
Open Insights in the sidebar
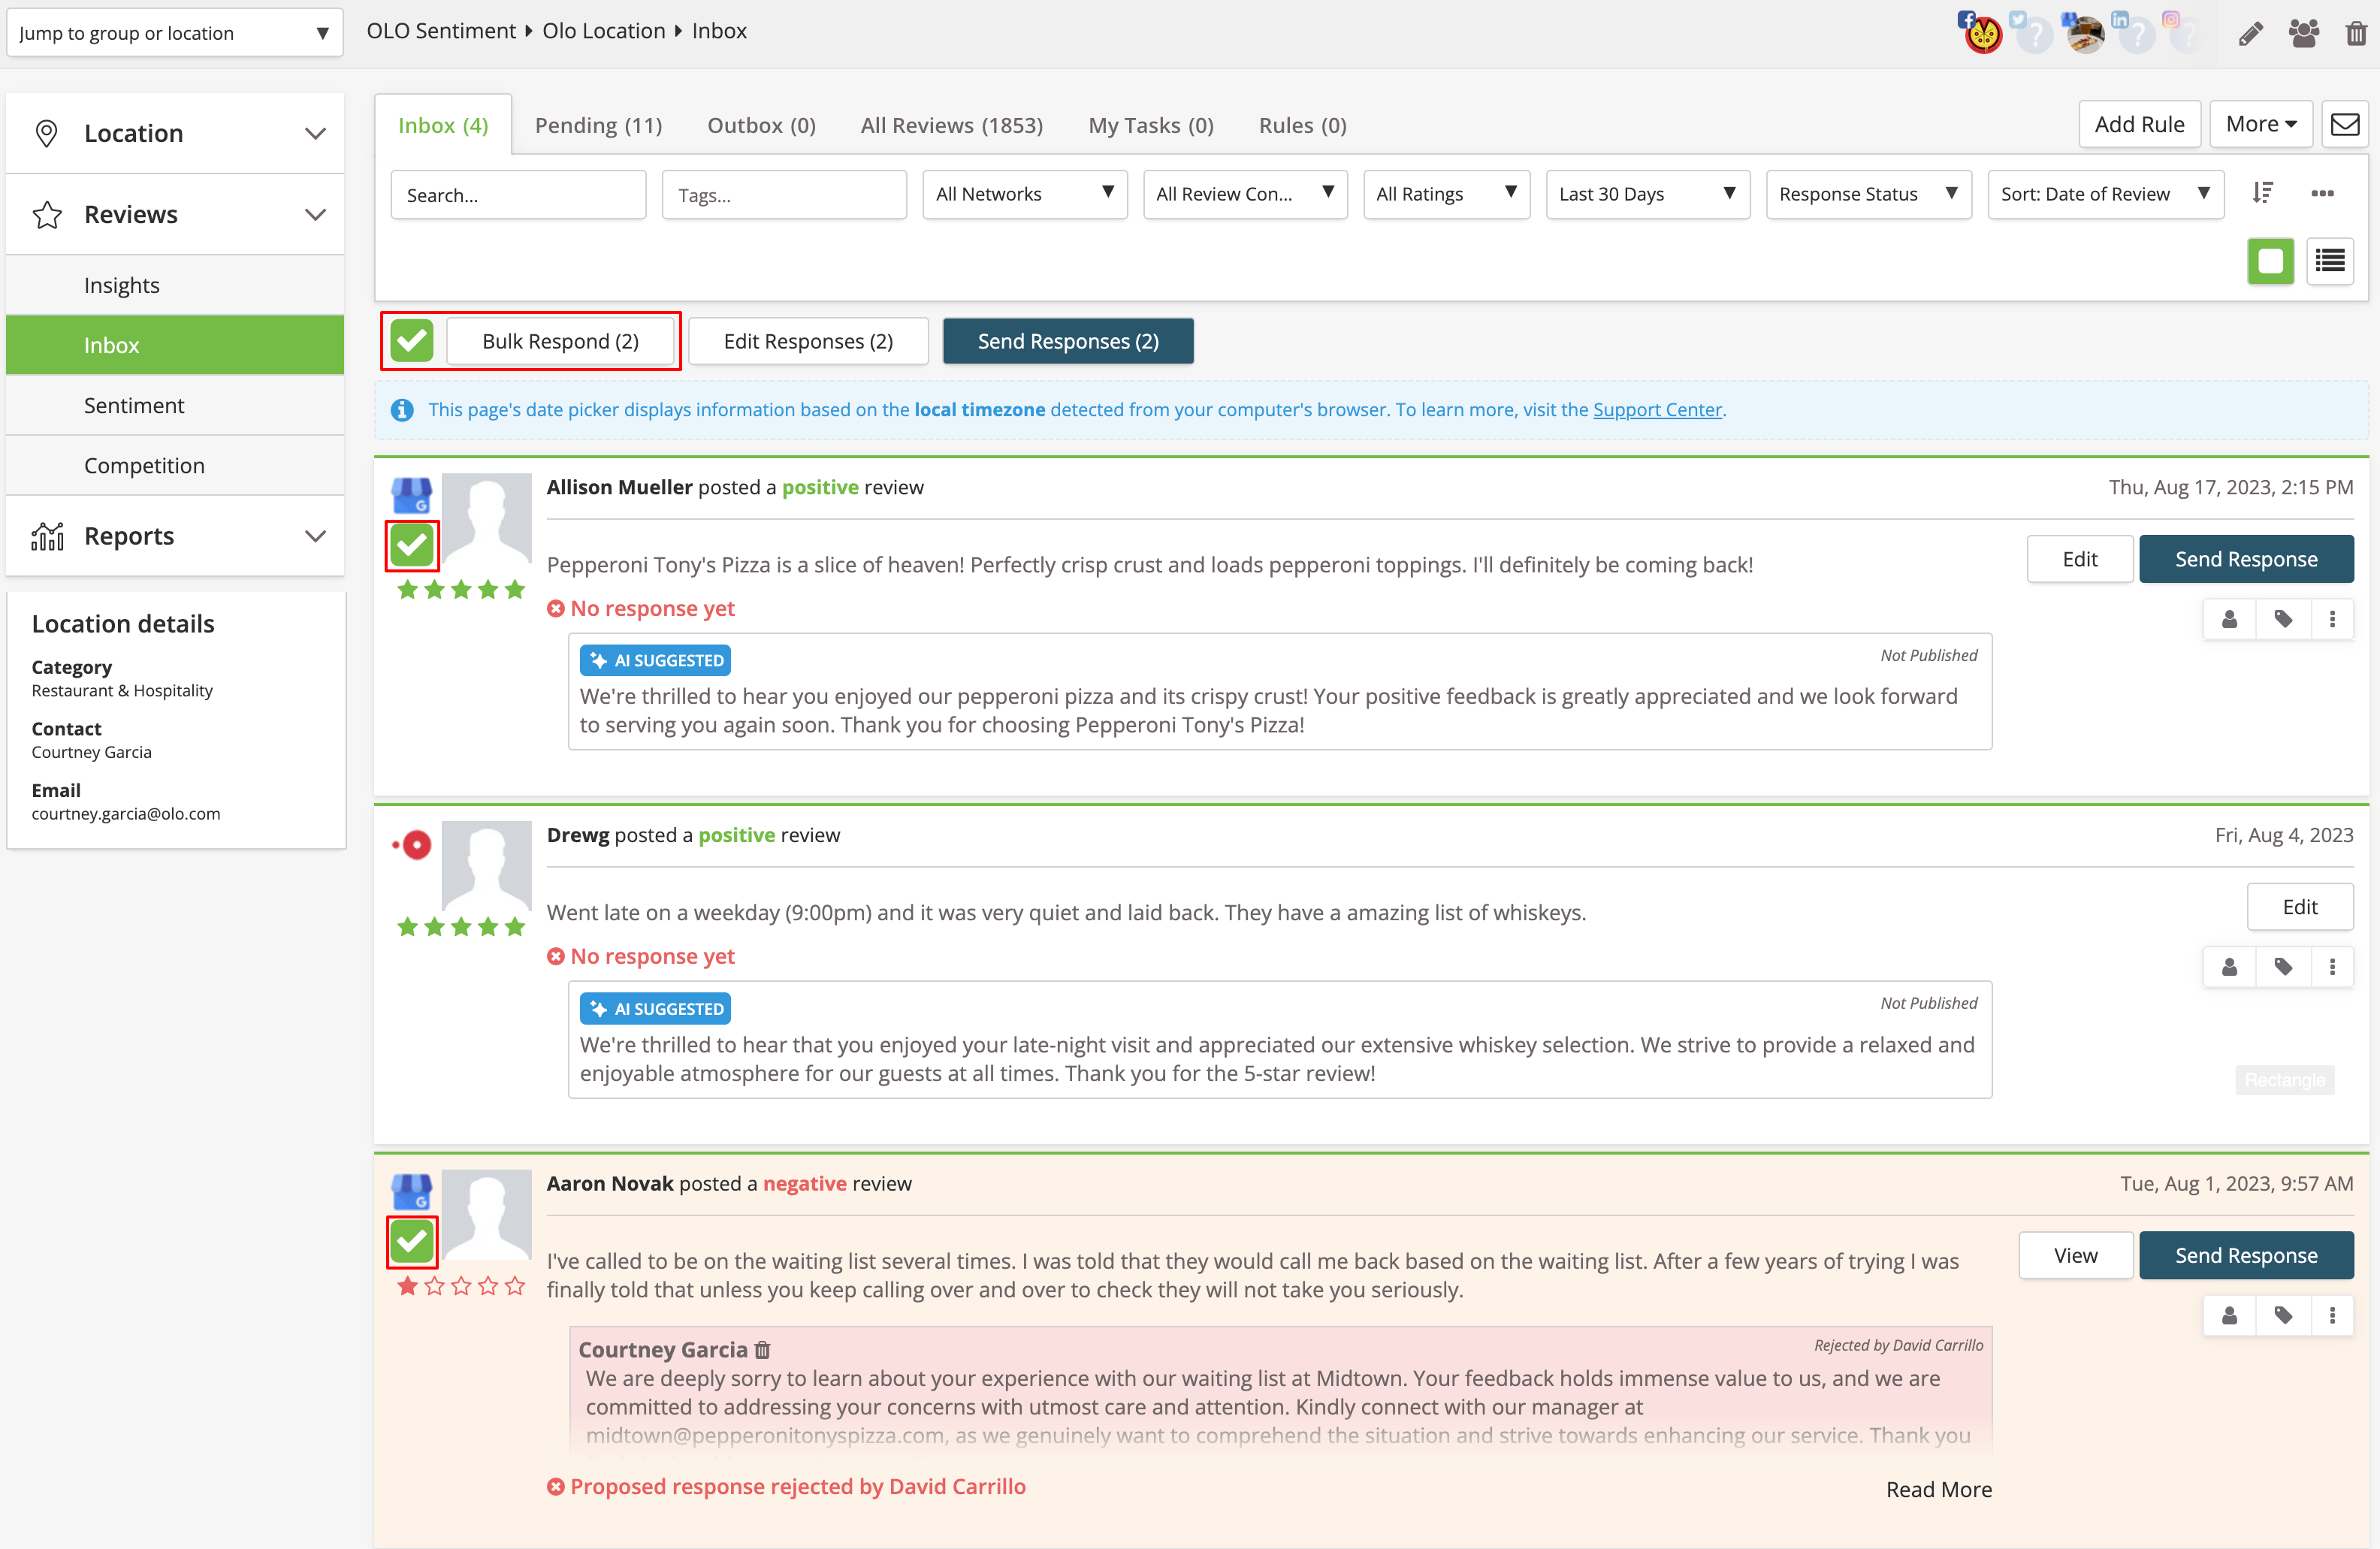point(175,285)
